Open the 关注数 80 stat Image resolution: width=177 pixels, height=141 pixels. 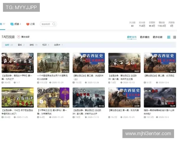[132, 24]
